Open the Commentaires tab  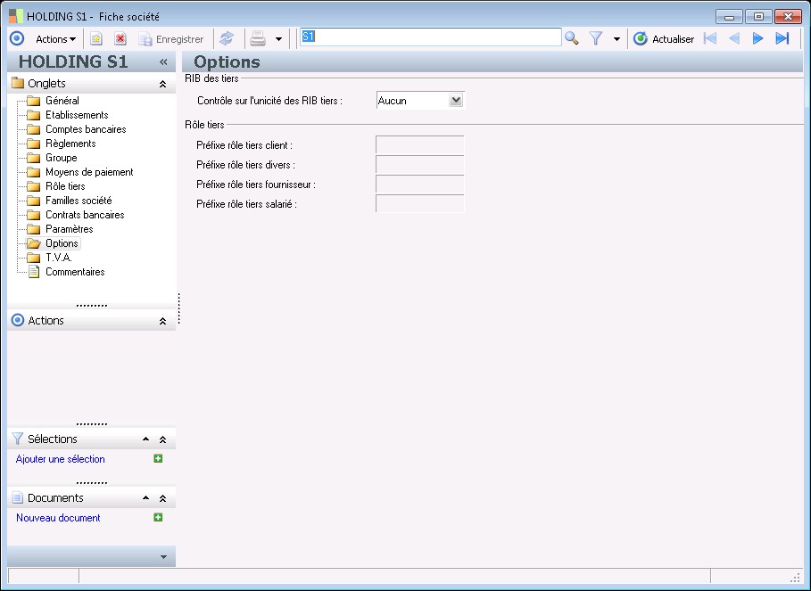click(75, 272)
